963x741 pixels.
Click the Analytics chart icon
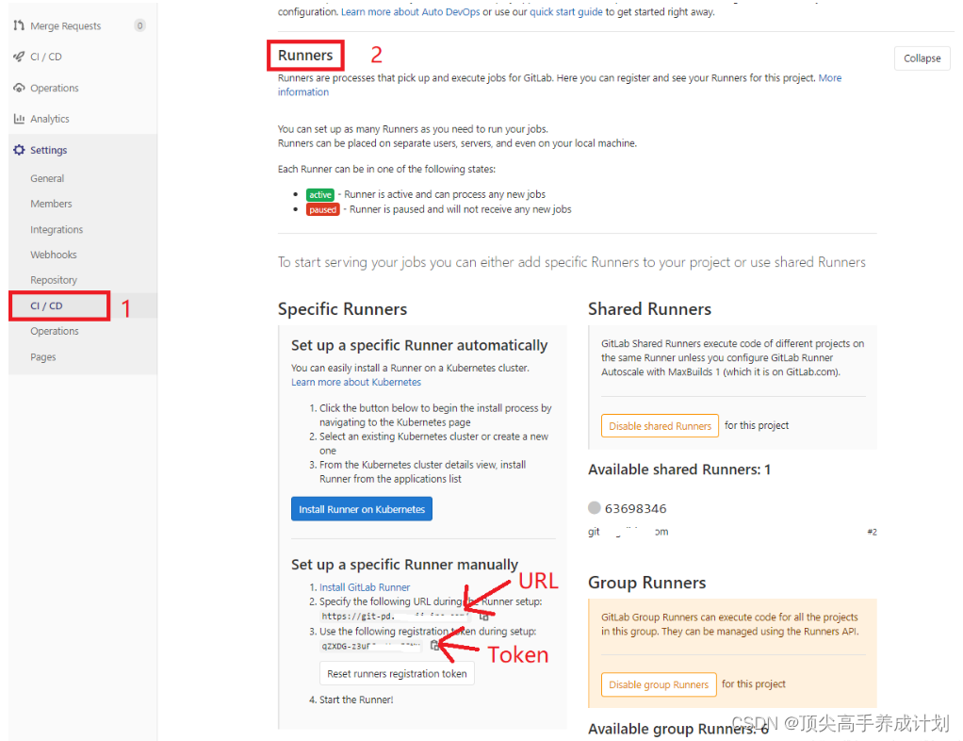tap(19, 119)
